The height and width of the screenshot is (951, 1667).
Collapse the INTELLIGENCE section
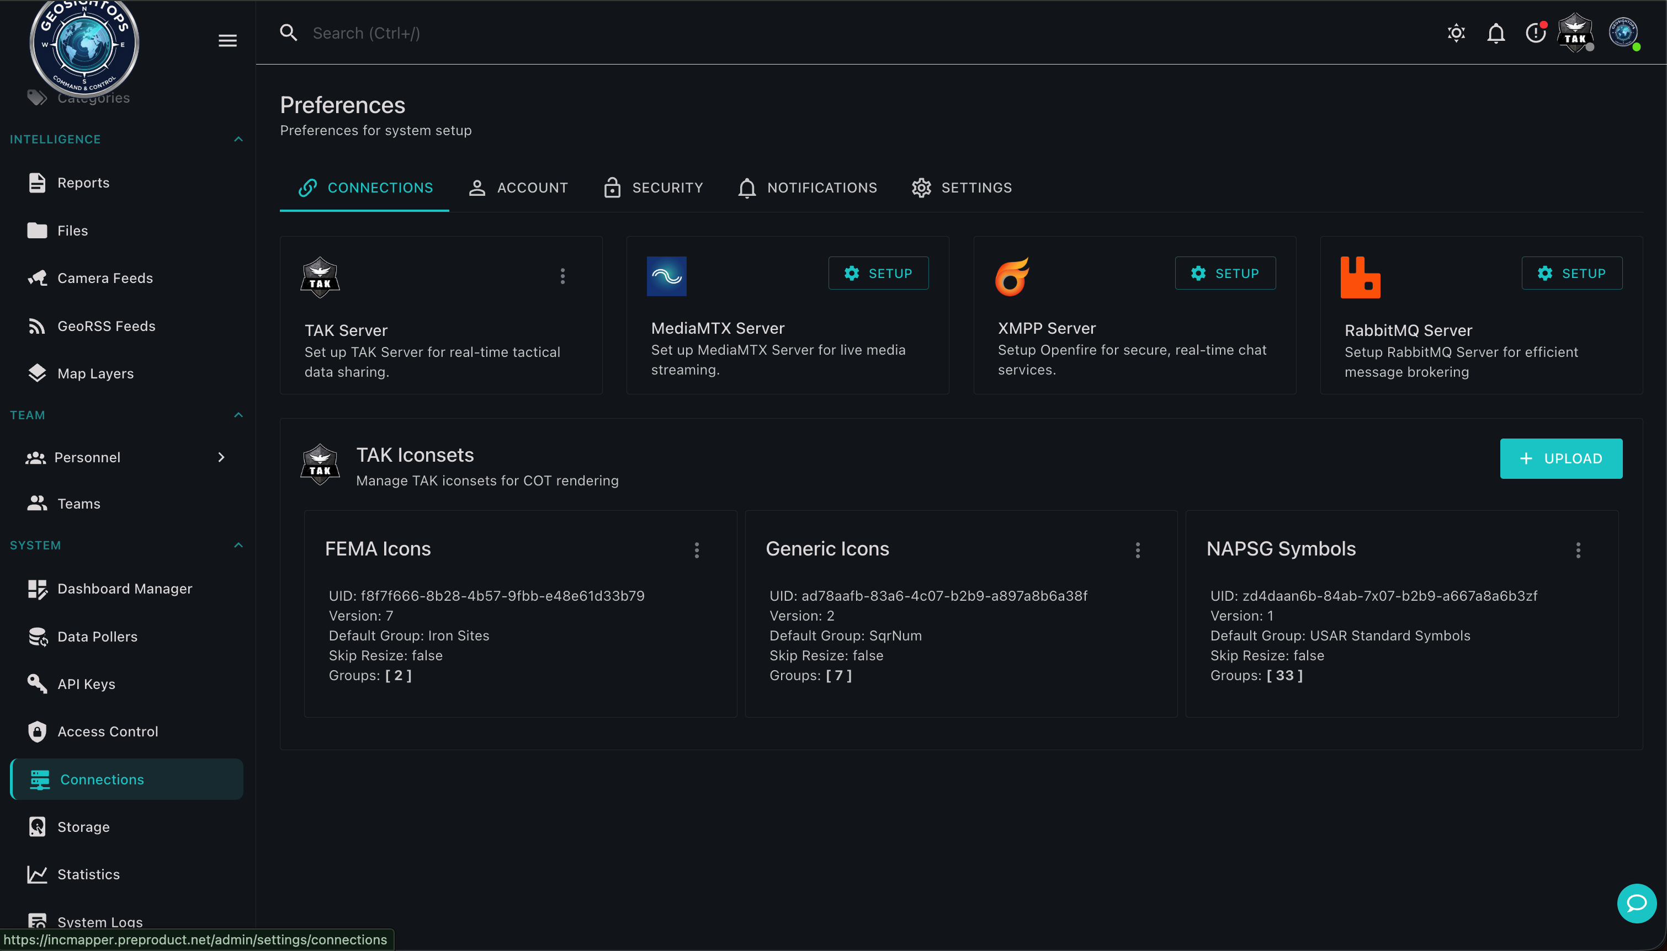pos(238,139)
